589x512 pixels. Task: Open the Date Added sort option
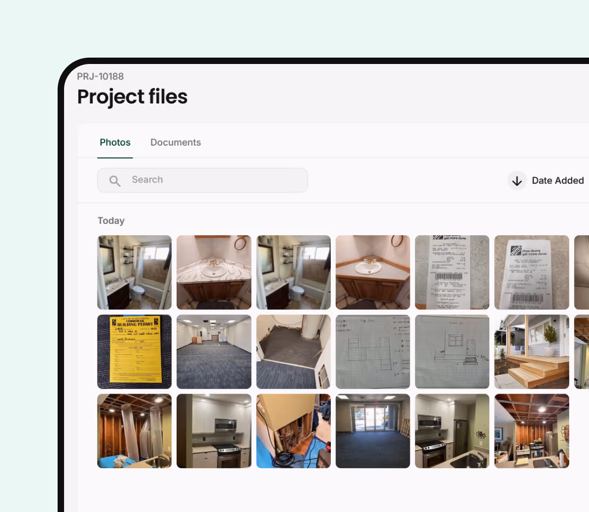point(558,181)
